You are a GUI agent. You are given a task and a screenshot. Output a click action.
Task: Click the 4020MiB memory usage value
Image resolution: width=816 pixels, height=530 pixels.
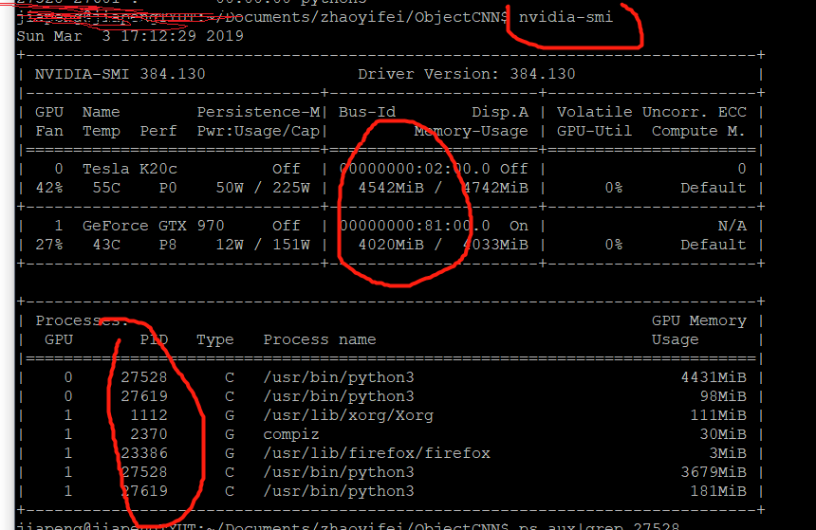click(391, 245)
